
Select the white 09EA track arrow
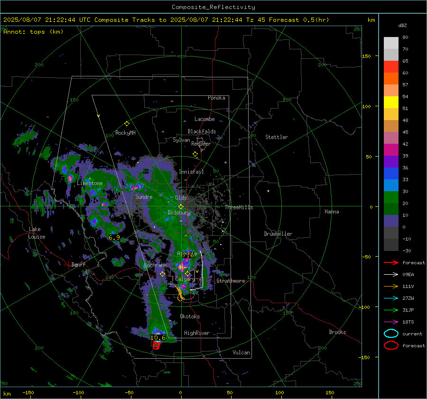click(x=391, y=275)
